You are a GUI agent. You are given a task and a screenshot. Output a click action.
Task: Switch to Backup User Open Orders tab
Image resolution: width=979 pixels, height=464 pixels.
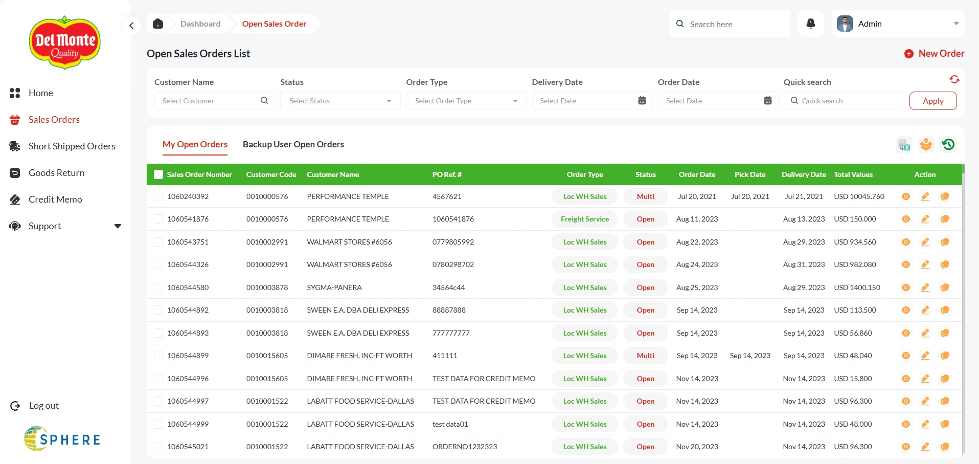point(293,144)
